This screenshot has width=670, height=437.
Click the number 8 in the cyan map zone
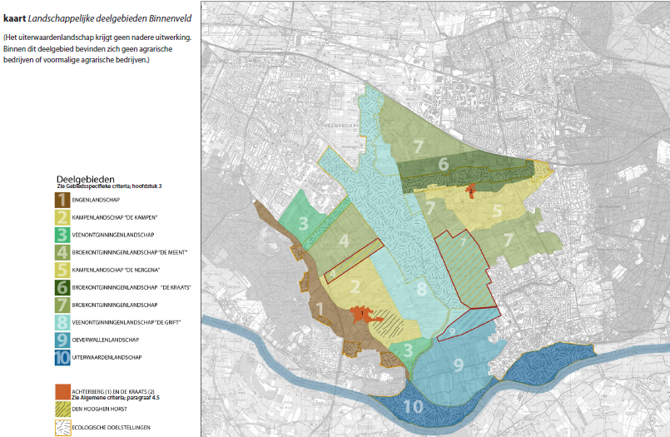point(421,289)
